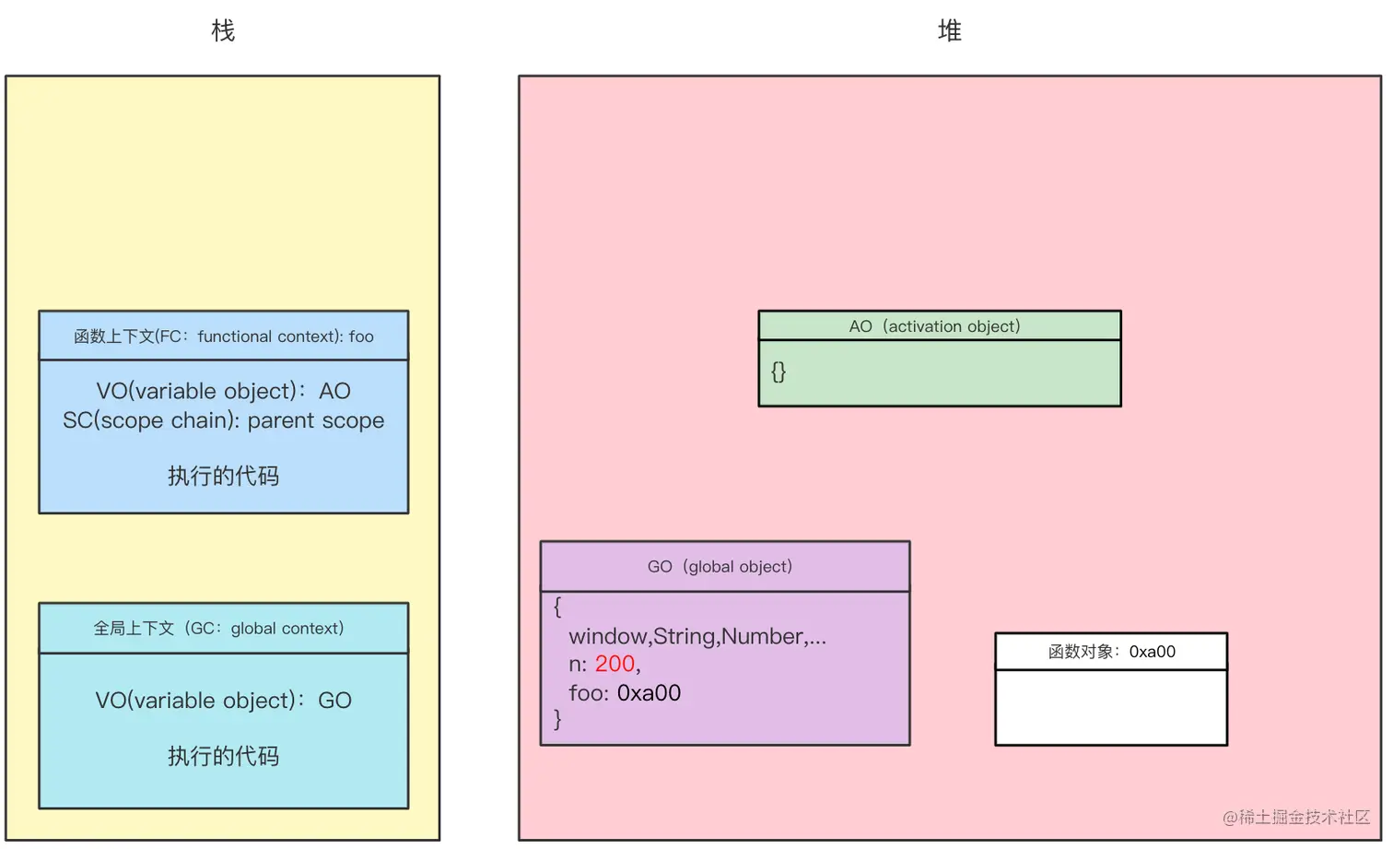
Task: Select the 函数对象: 0xa00 header
Action: pyautogui.click(x=1111, y=651)
